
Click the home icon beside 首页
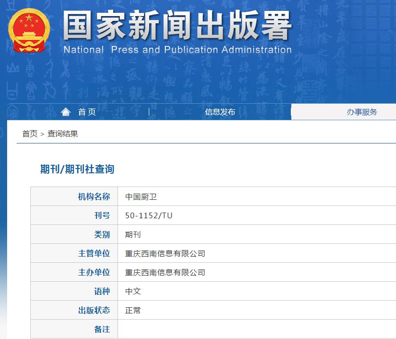coord(66,111)
